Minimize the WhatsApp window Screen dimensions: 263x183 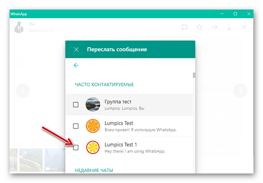[222, 14]
